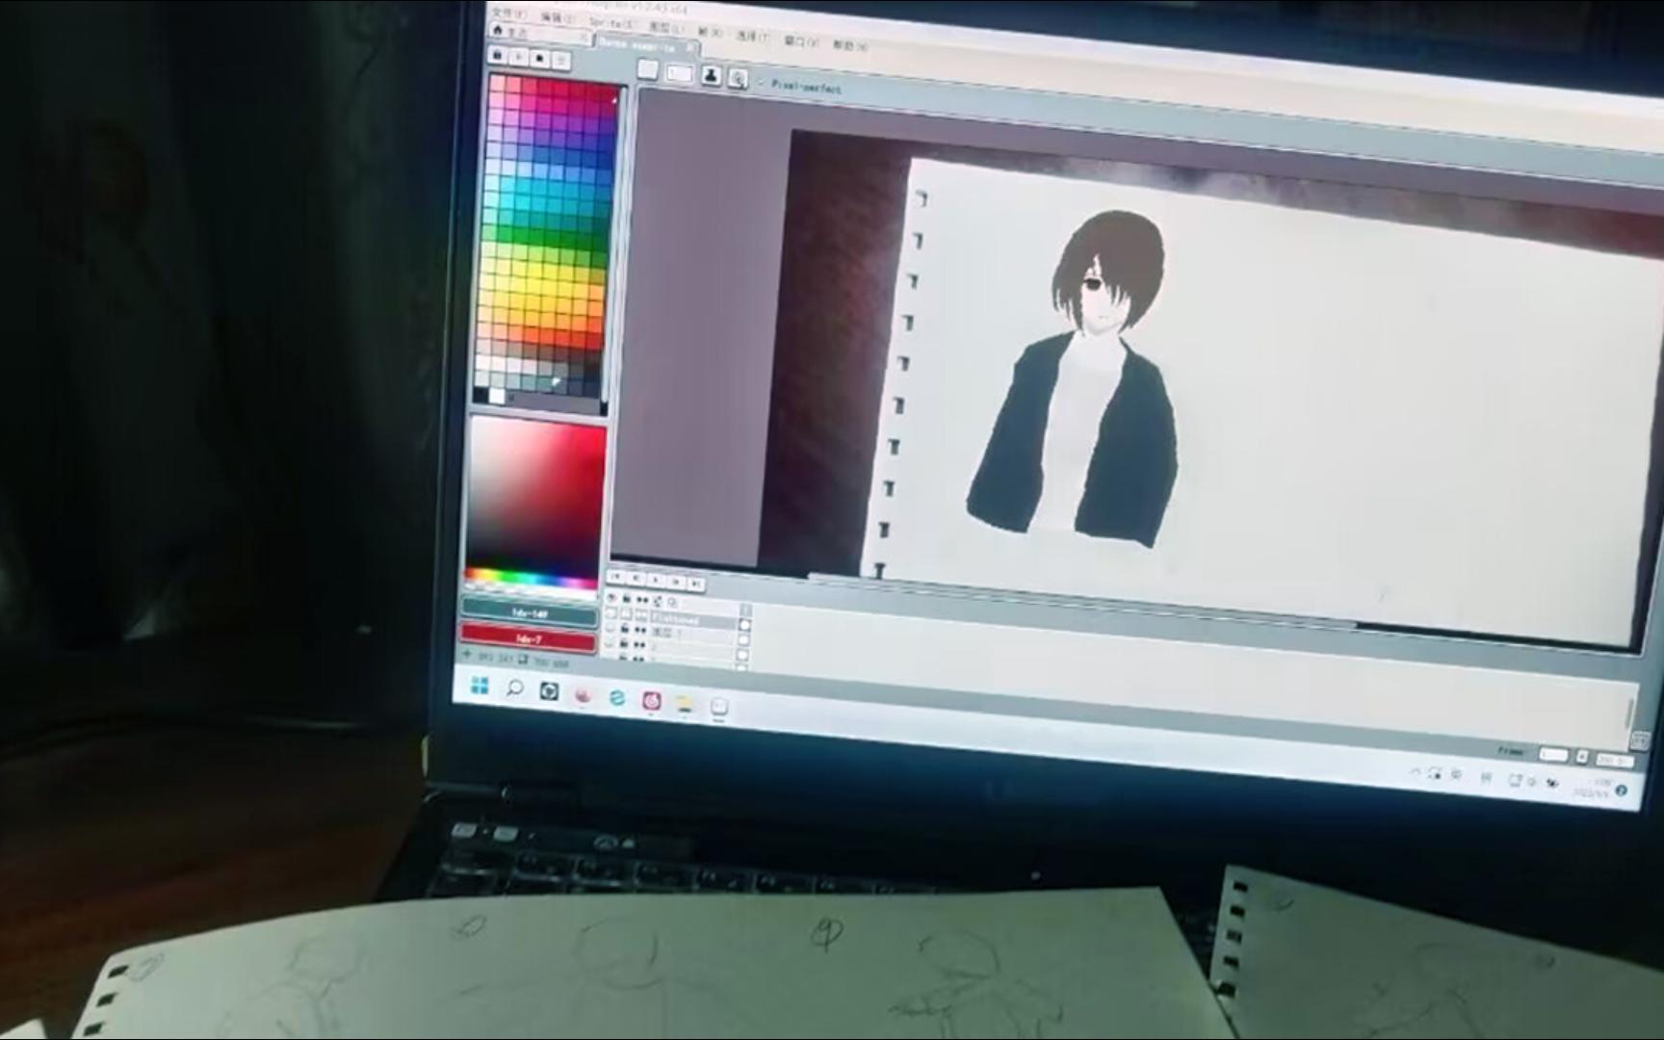Click the palette sort icon
The height and width of the screenshot is (1040, 1664).
(x=519, y=58)
